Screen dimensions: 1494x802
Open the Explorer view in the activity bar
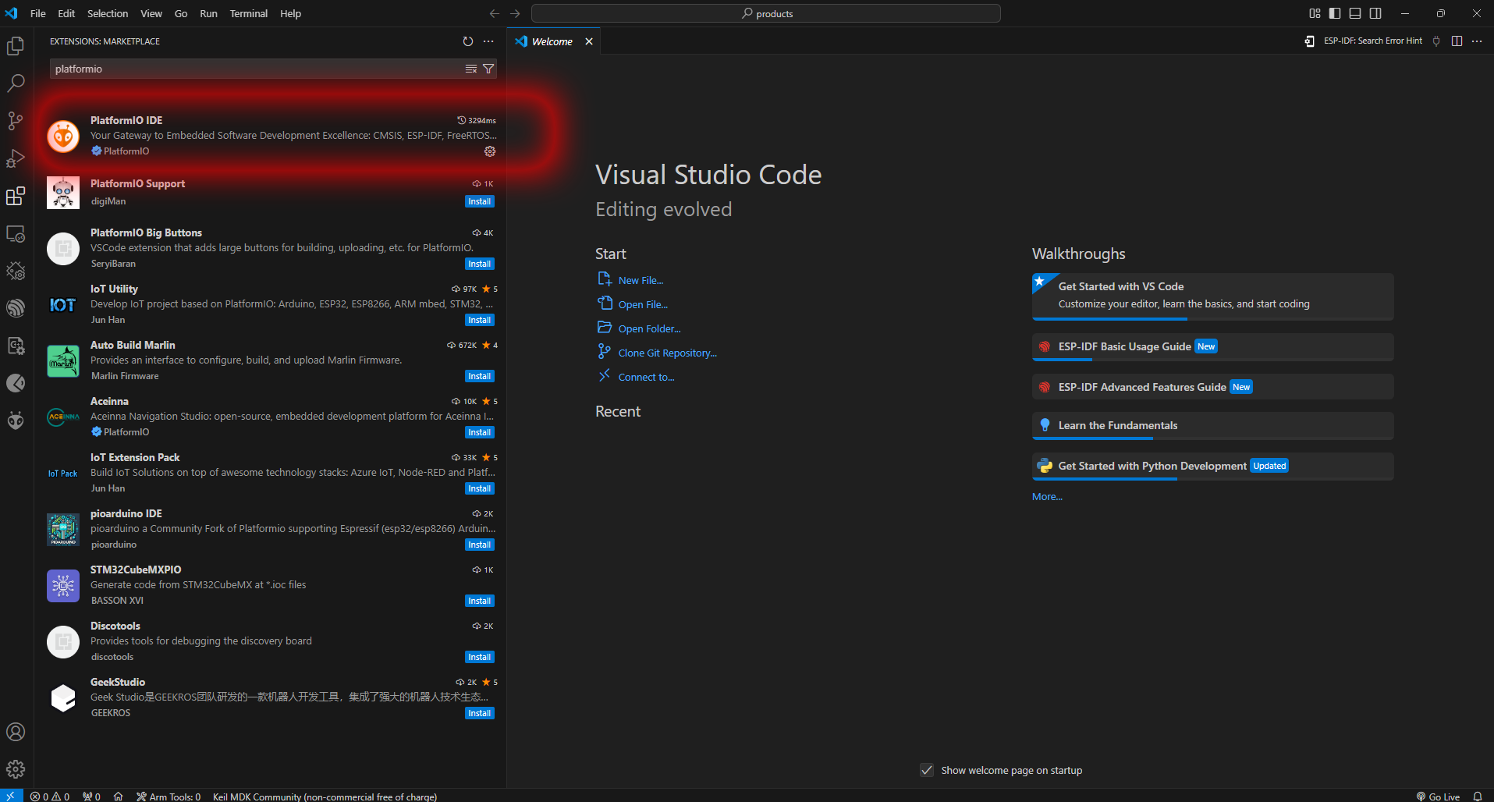tap(16, 46)
